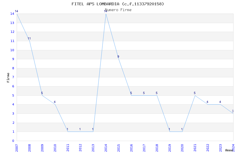Click the 2017 x-axis year label
236x153 pixels.
click(144, 148)
